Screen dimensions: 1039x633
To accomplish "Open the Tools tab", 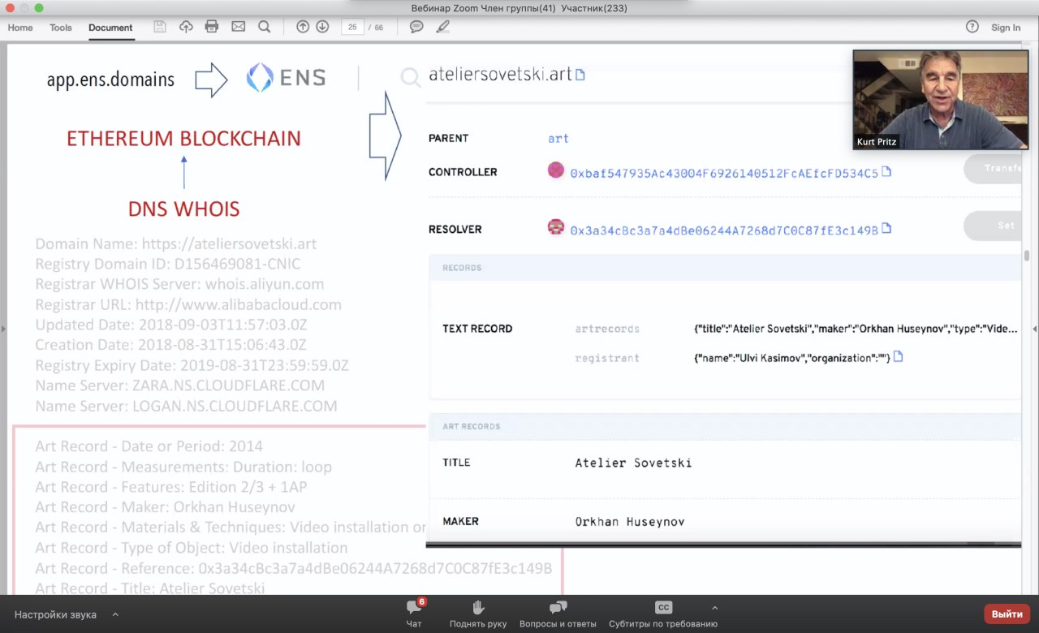I will pyautogui.click(x=61, y=28).
